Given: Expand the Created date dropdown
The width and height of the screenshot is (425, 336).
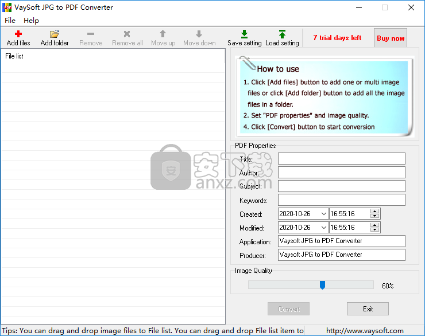Looking at the screenshot, I should click(323, 214).
